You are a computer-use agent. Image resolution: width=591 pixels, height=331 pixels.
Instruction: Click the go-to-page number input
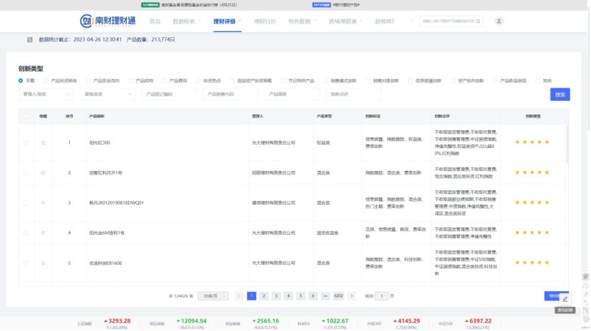click(382, 296)
